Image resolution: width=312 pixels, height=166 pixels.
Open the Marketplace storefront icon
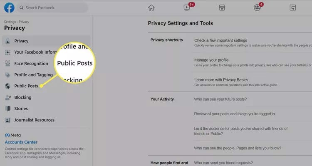[x=222, y=8]
